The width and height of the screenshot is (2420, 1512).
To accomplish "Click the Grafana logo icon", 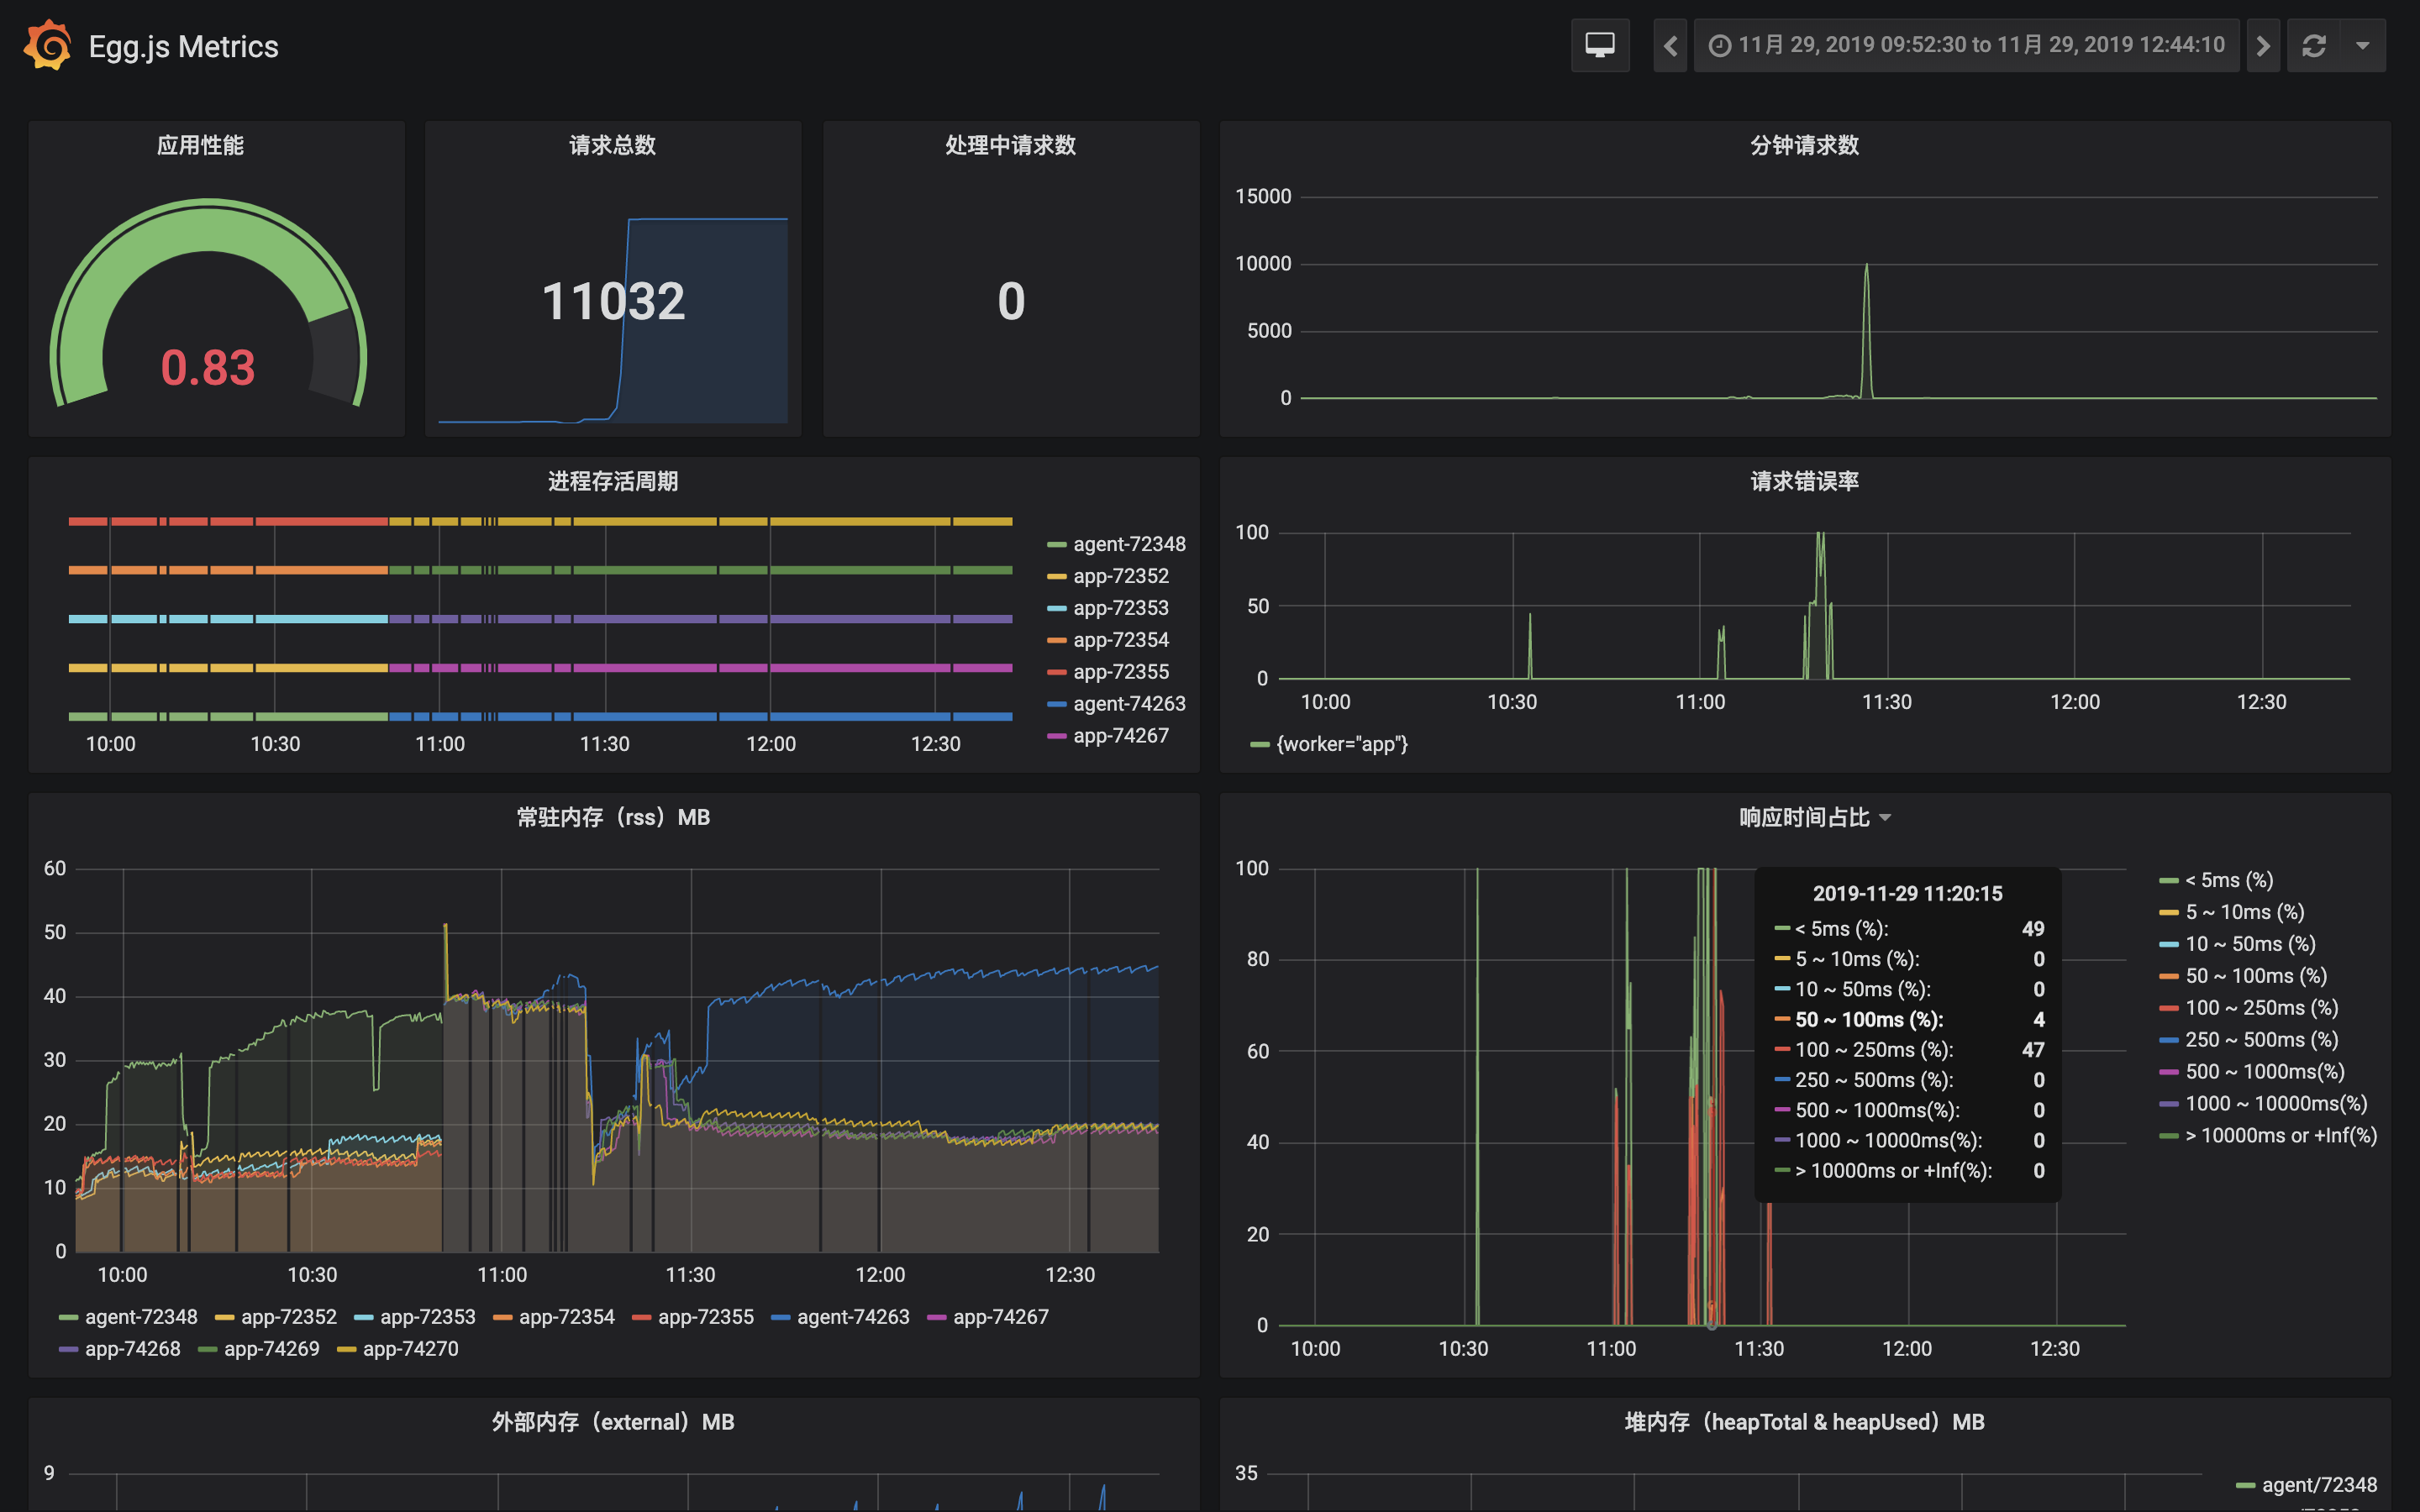I will [48, 45].
